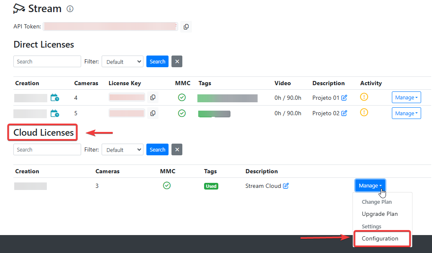Image resolution: width=432 pixels, height=253 pixels.
Task: Choose Upgrade Plan in the Manage menu
Action: [380, 214]
